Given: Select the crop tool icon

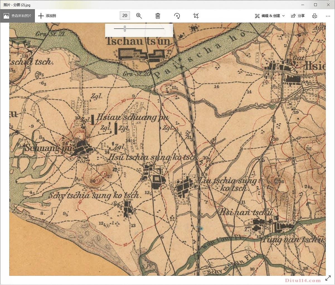Looking at the screenshot, I should tap(196, 16).
